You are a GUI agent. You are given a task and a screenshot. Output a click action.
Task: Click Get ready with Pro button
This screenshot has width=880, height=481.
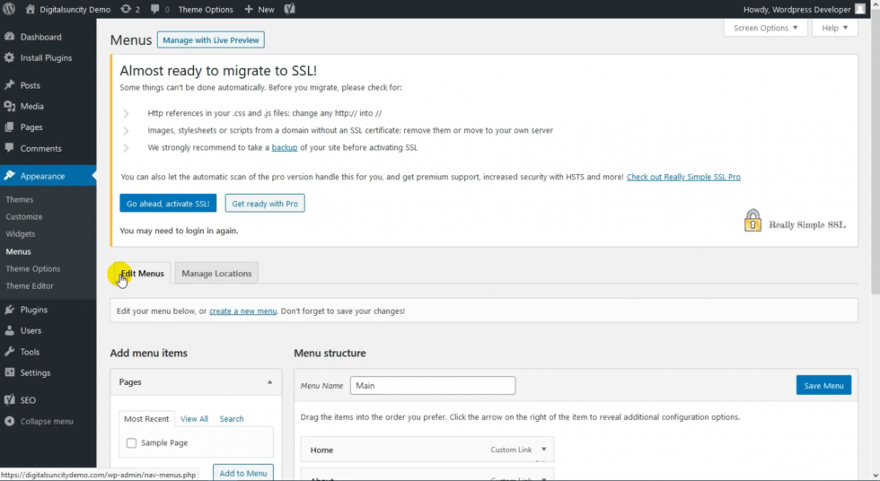point(265,204)
